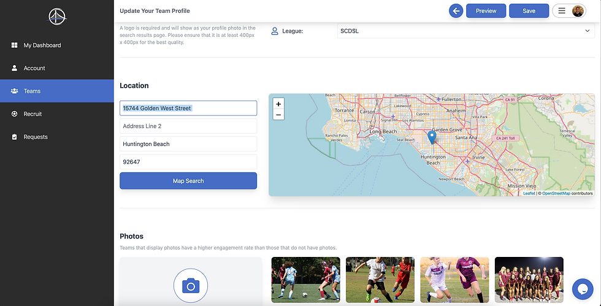Click the Irvine label on map
This screenshot has width=601, height=306.
coord(478,158)
